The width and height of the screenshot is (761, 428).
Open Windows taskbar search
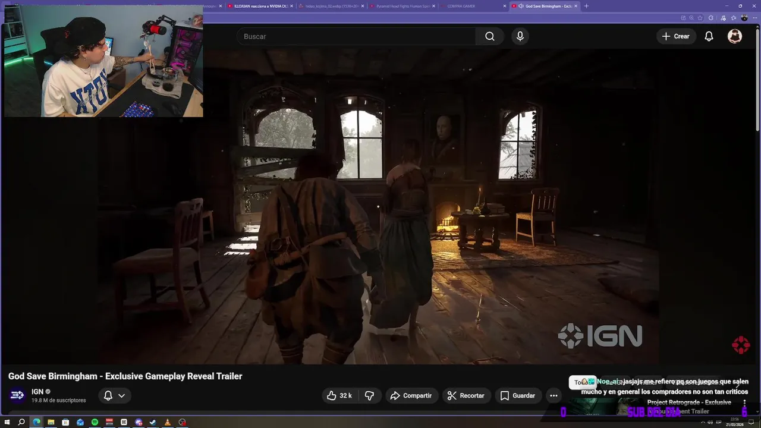click(x=21, y=422)
